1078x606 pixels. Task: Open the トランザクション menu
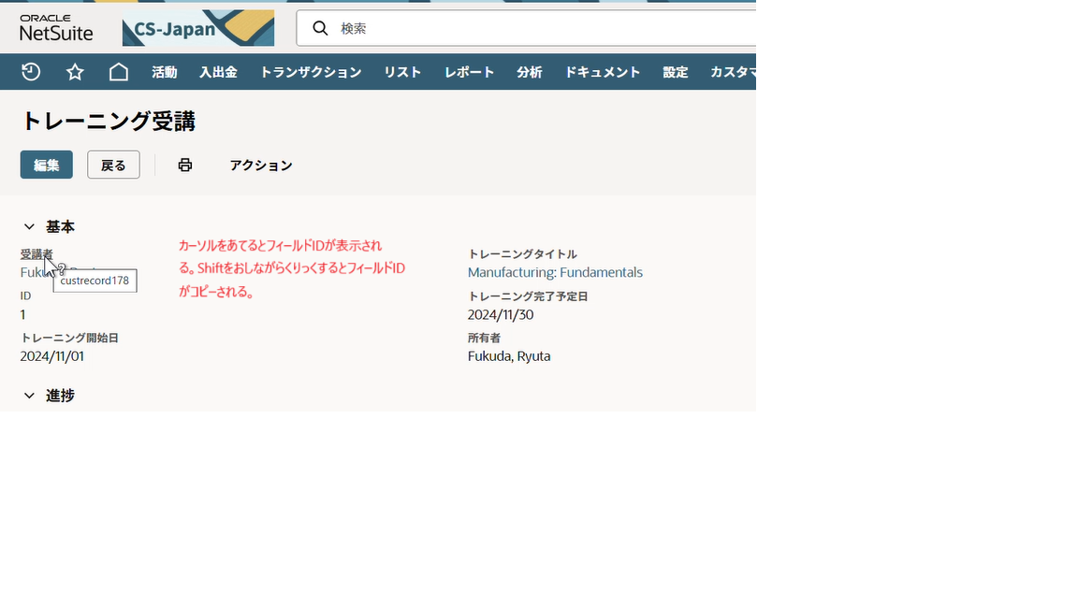pos(311,72)
